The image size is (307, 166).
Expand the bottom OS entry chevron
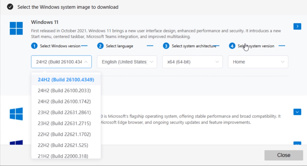click(x=297, y=144)
